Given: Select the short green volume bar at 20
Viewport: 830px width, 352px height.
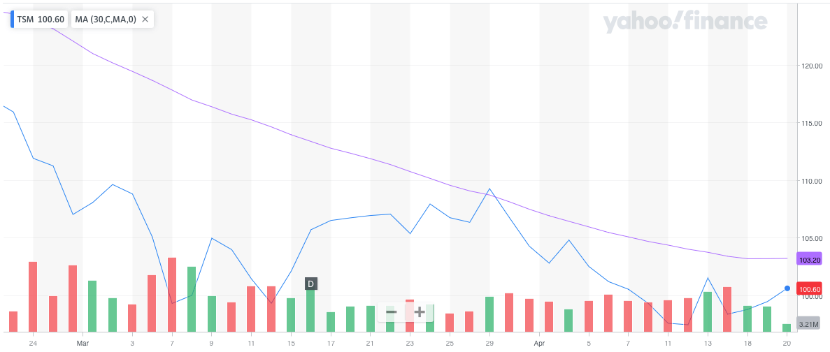Looking at the screenshot, I should click(x=787, y=327).
